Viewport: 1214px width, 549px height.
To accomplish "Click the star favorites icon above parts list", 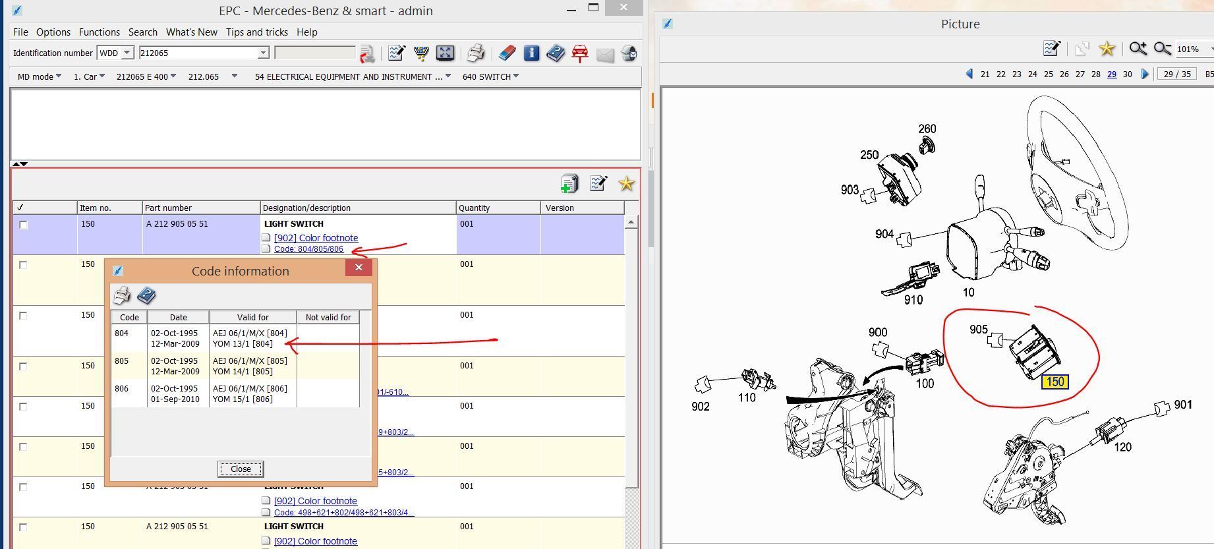I will tap(626, 184).
